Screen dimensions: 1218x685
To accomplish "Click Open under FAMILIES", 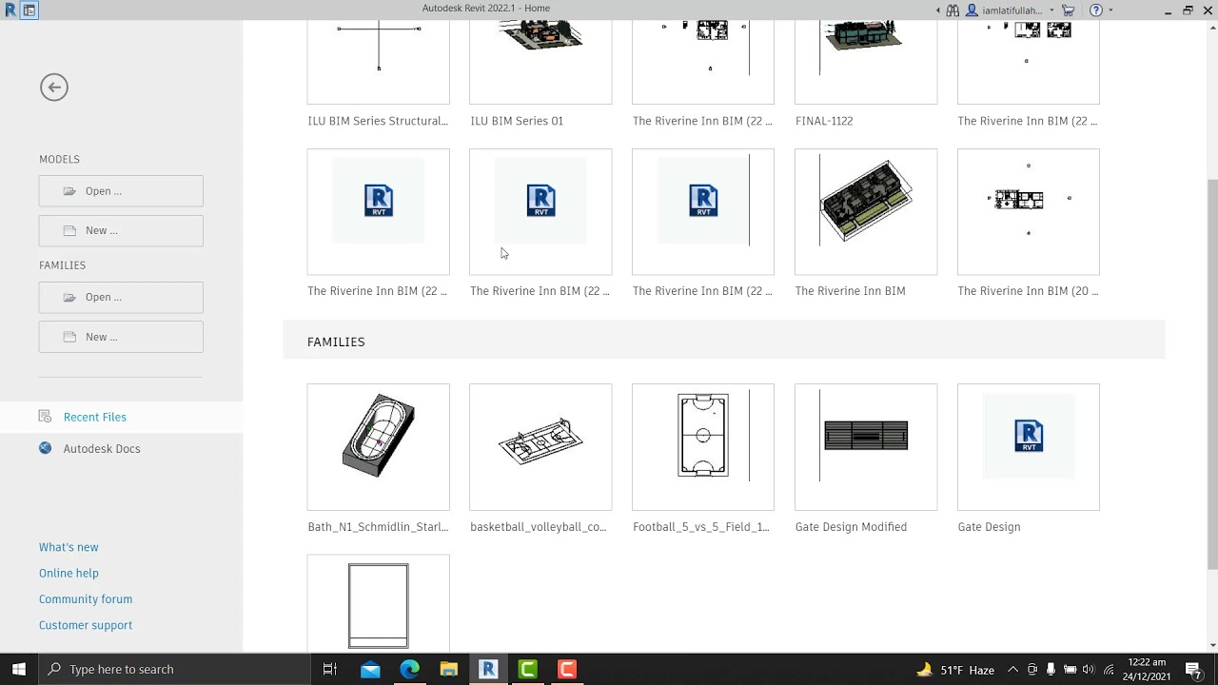I will pos(121,297).
